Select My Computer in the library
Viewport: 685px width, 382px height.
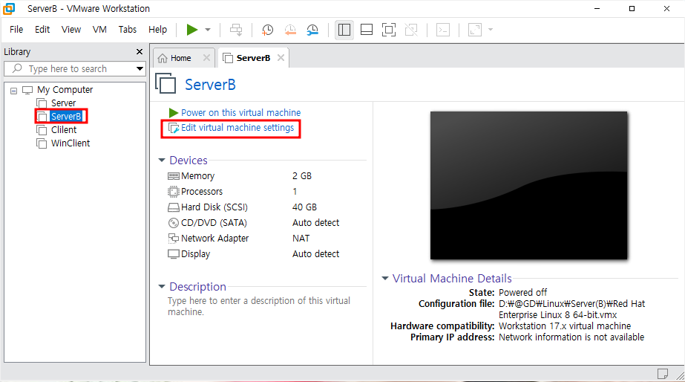[x=65, y=90]
